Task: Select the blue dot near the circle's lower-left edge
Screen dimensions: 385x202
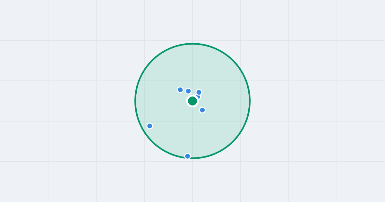Action: [150, 126]
